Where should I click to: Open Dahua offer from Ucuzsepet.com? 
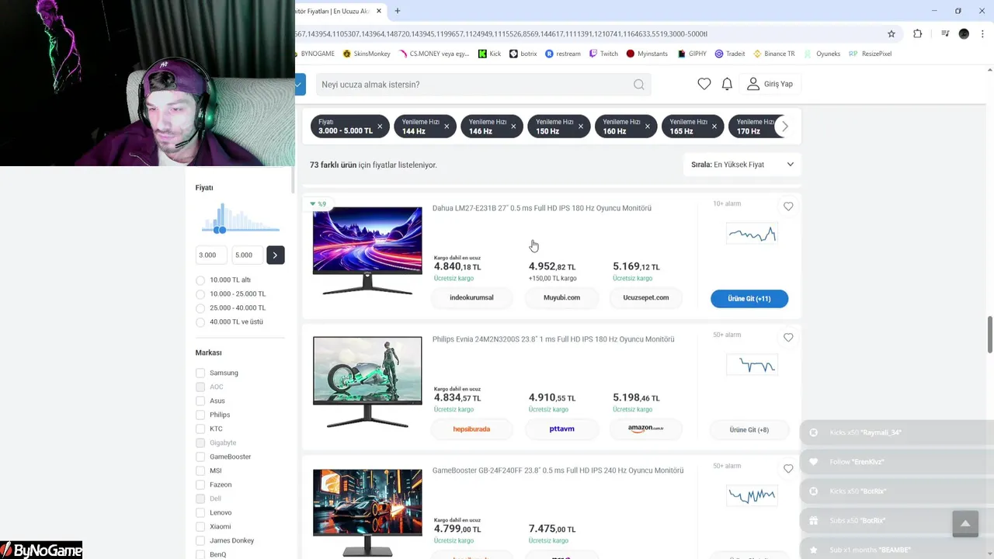pos(645,297)
